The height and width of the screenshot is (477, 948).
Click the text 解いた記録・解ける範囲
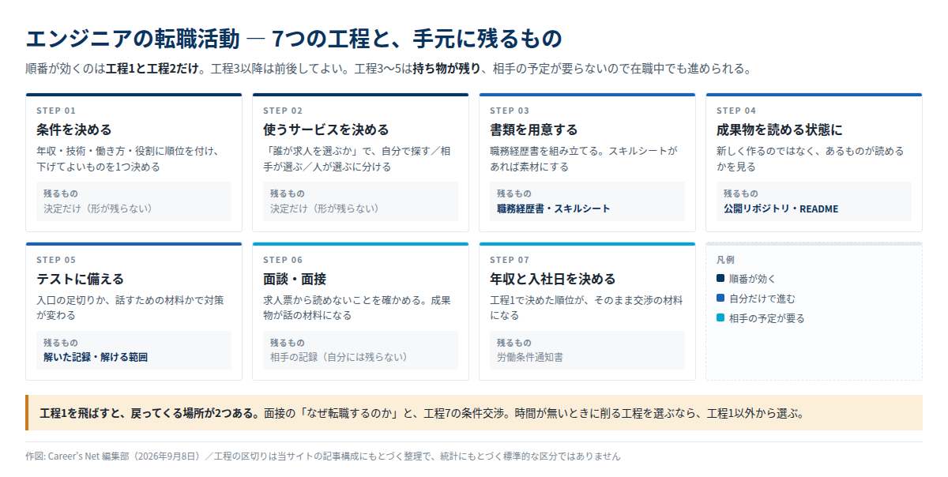96,357
